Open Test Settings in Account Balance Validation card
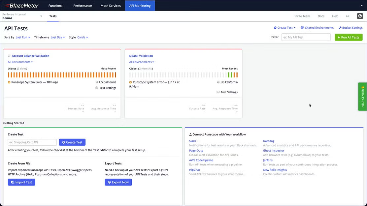This screenshot has height=206, width=367. 108,88
